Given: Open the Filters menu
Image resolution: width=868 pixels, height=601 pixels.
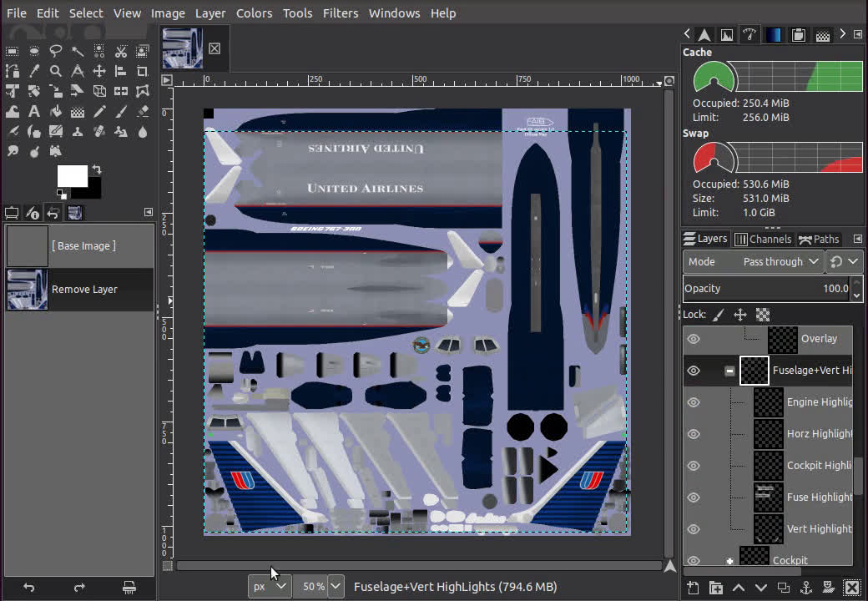Looking at the screenshot, I should 341,13.
